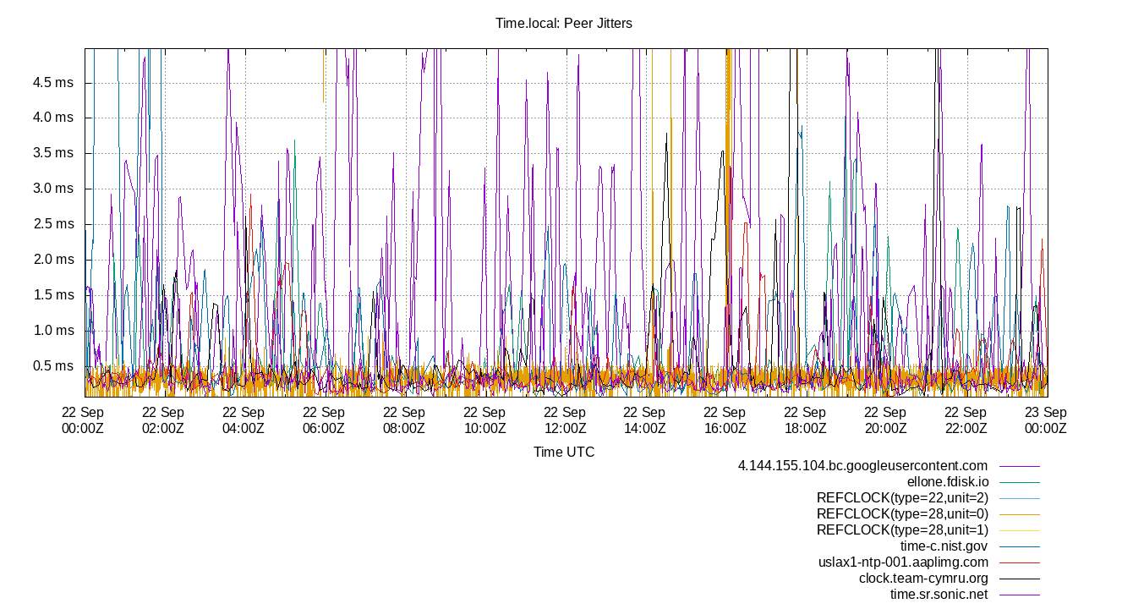Click blue line swatch beside time-c.nist.gov

click(x=1019, y=546)
